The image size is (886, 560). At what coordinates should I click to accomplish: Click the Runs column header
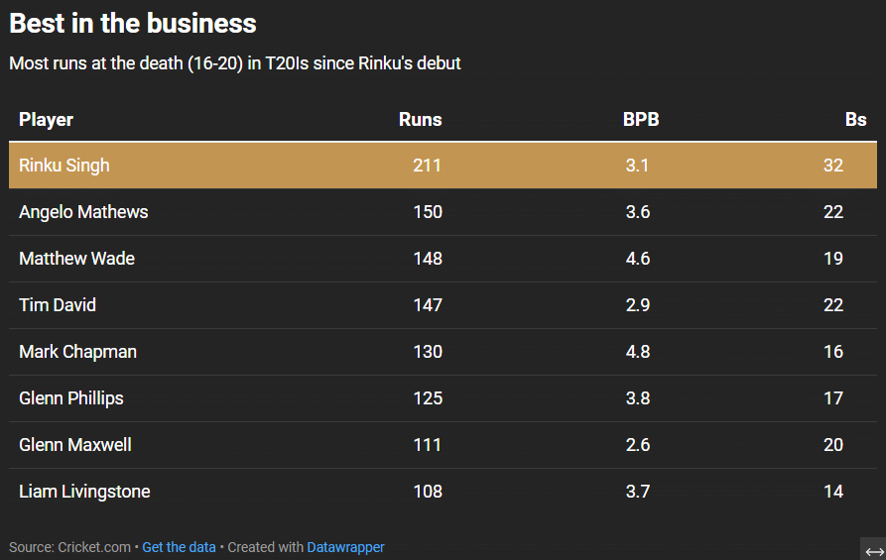tap(420, 120)
